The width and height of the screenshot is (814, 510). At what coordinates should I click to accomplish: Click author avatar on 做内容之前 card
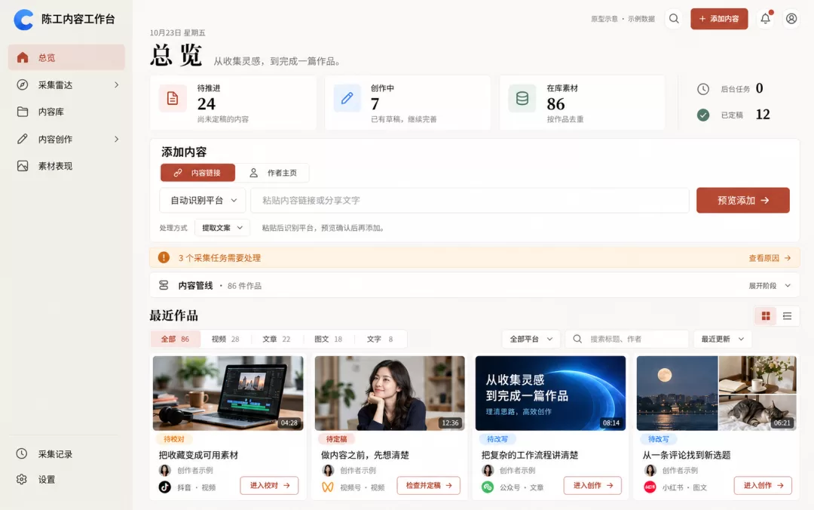(x=328, y=470)
